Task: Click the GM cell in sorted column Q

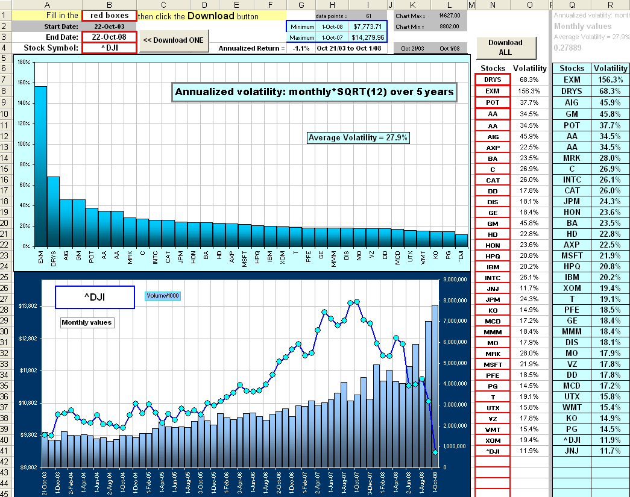Action: click(572, 114)
